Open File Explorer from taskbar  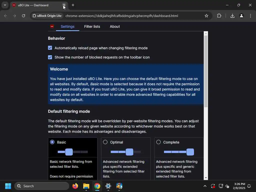[x=86, y=186]
